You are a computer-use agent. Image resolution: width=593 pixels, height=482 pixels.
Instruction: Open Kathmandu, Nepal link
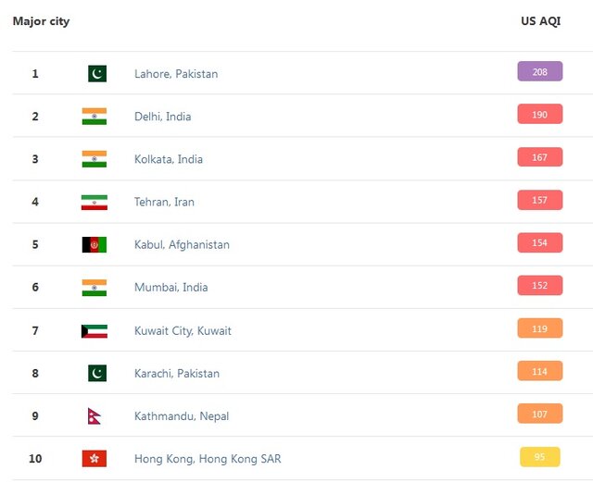(x=182, y=416)
